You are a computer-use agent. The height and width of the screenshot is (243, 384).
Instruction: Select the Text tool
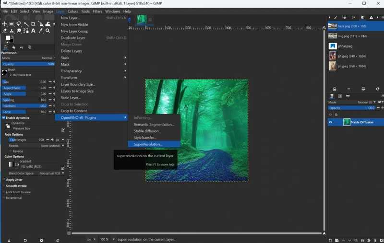[x=33, y=31]
